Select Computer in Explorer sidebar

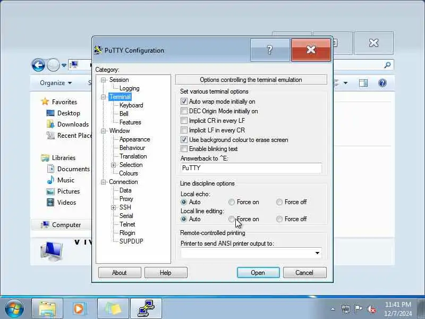[x=66, y=224]
